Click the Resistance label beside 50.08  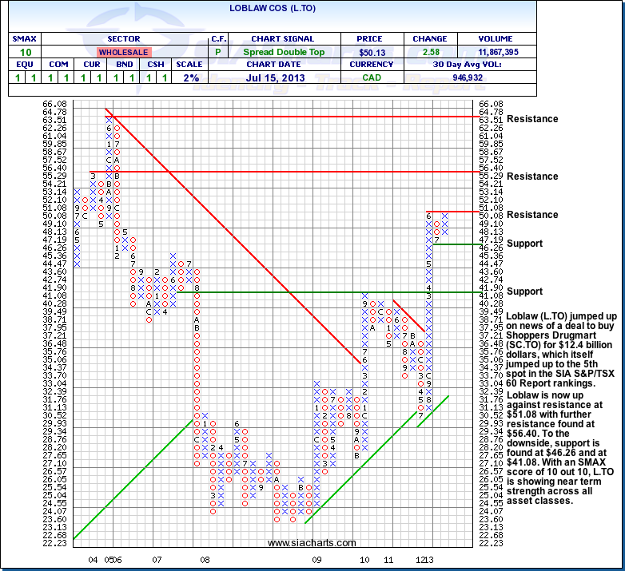(x=532, y=215)
